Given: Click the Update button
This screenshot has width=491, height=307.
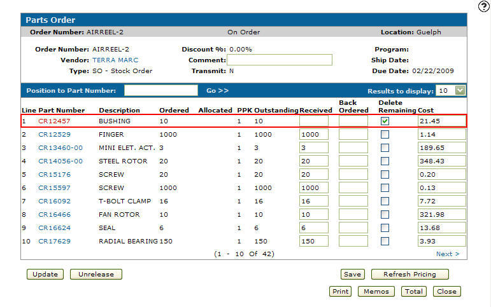Looking at the screenshot, I should click(45, 274).
